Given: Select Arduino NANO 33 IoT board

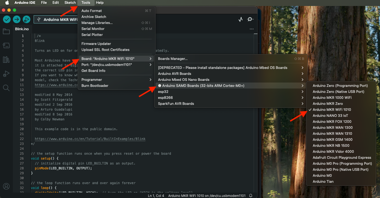Looking at the screenshot, I should [x=341, y=115].
